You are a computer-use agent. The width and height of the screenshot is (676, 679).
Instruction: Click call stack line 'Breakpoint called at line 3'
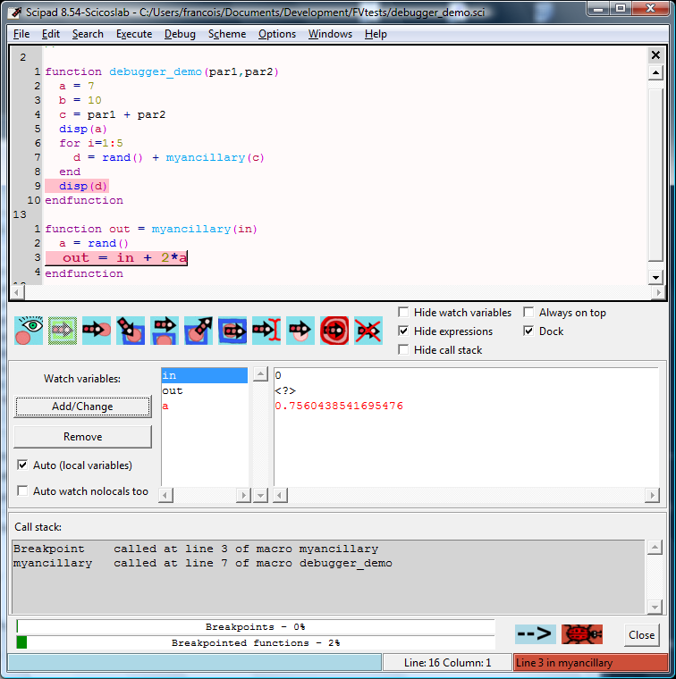196,549
